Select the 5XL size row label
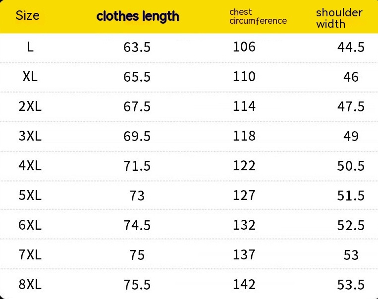Image resolution: width=378 pixels, height=299 pixels. pos(30,196)
